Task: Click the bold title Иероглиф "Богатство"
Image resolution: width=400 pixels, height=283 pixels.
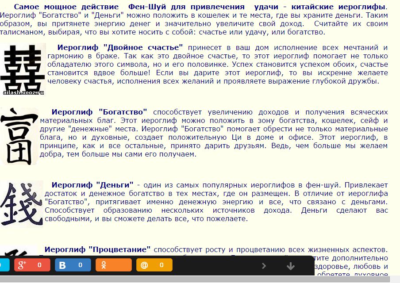Action: (99, 112)
